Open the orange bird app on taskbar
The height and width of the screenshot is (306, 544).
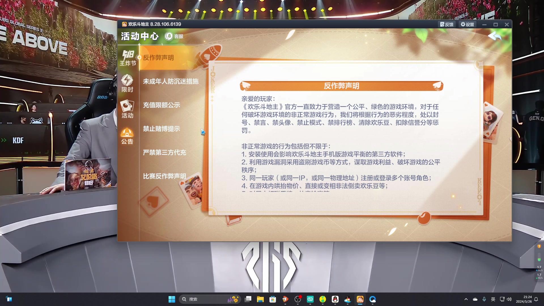285,299
